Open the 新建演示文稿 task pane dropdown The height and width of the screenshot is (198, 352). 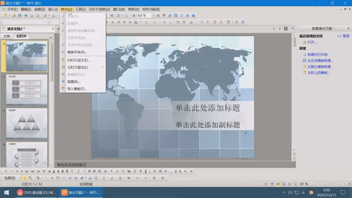click(334, 28)
